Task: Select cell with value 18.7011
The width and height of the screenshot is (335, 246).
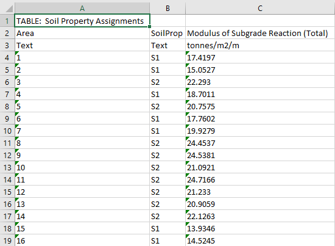Action: coord(260,94)
